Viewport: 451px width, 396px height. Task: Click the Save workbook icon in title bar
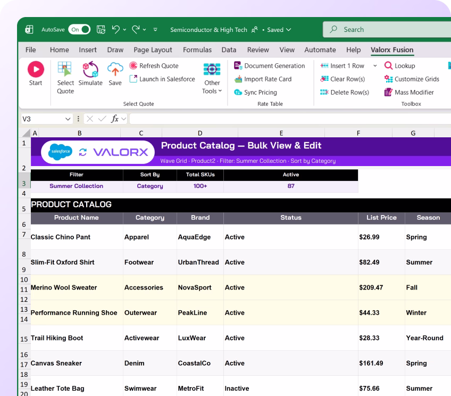click(101, 29)
